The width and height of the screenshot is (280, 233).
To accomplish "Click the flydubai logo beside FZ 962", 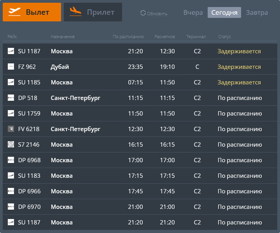I will tap(11, 67).
